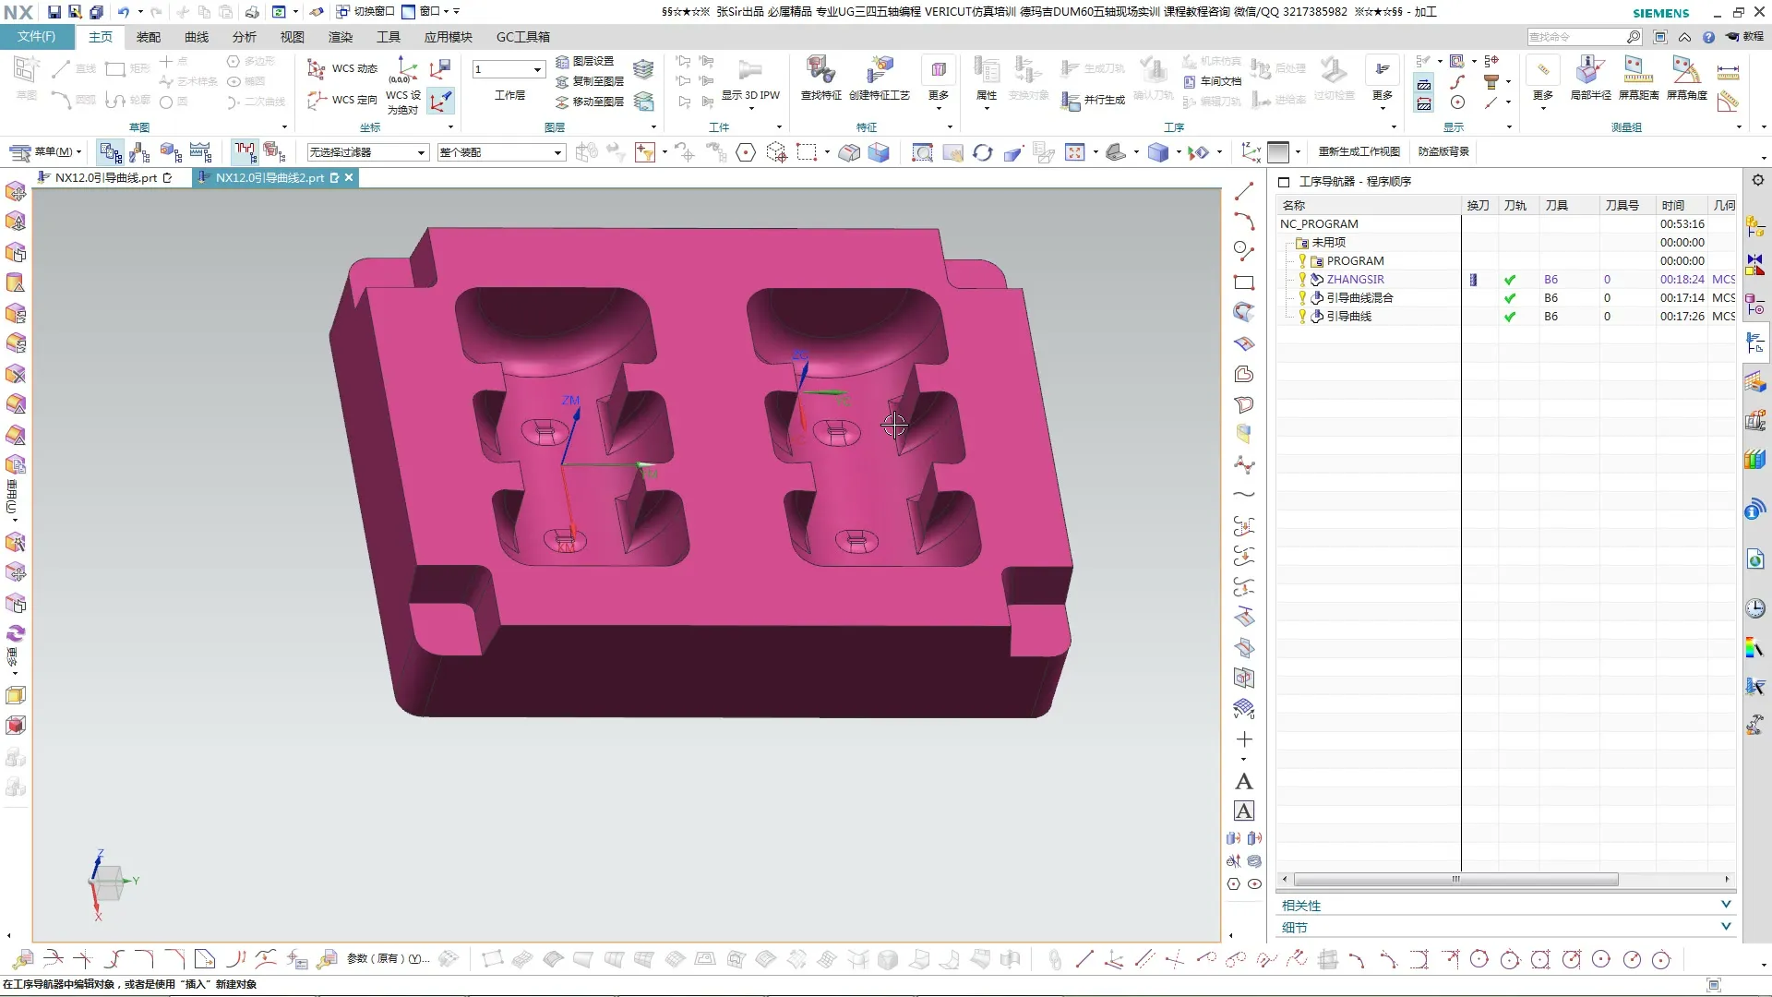1772x997 pixels.
Task: Toggle the WCS display button
Action: tap(441, 100)
